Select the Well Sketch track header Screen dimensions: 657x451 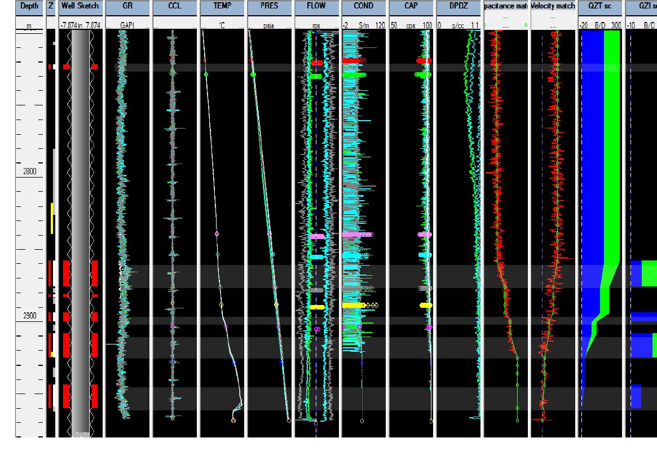point(80,7)
